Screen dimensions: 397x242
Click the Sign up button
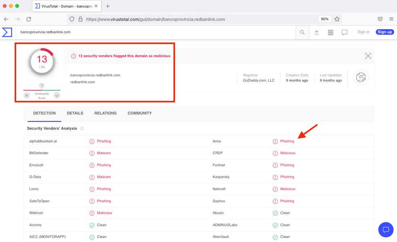point(384,32)
